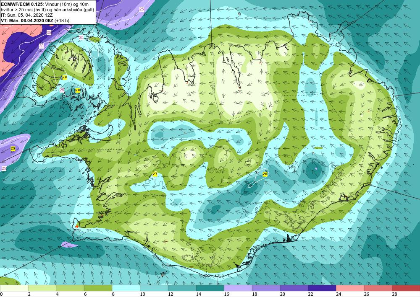This screenshot has height=297, width=420.
Task: Click the "8" value on the legend scale
Action: 113,294
